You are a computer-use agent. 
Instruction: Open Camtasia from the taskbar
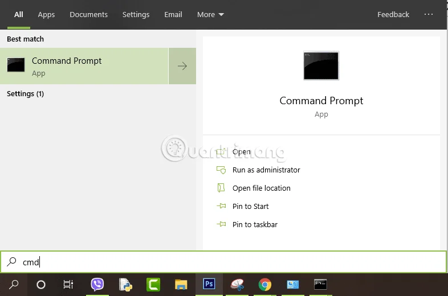153,285
